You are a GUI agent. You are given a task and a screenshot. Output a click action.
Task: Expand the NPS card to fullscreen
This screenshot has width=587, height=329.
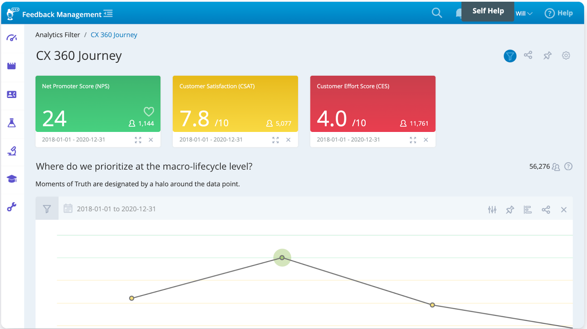pyautogui.click(x=138, y=140)
